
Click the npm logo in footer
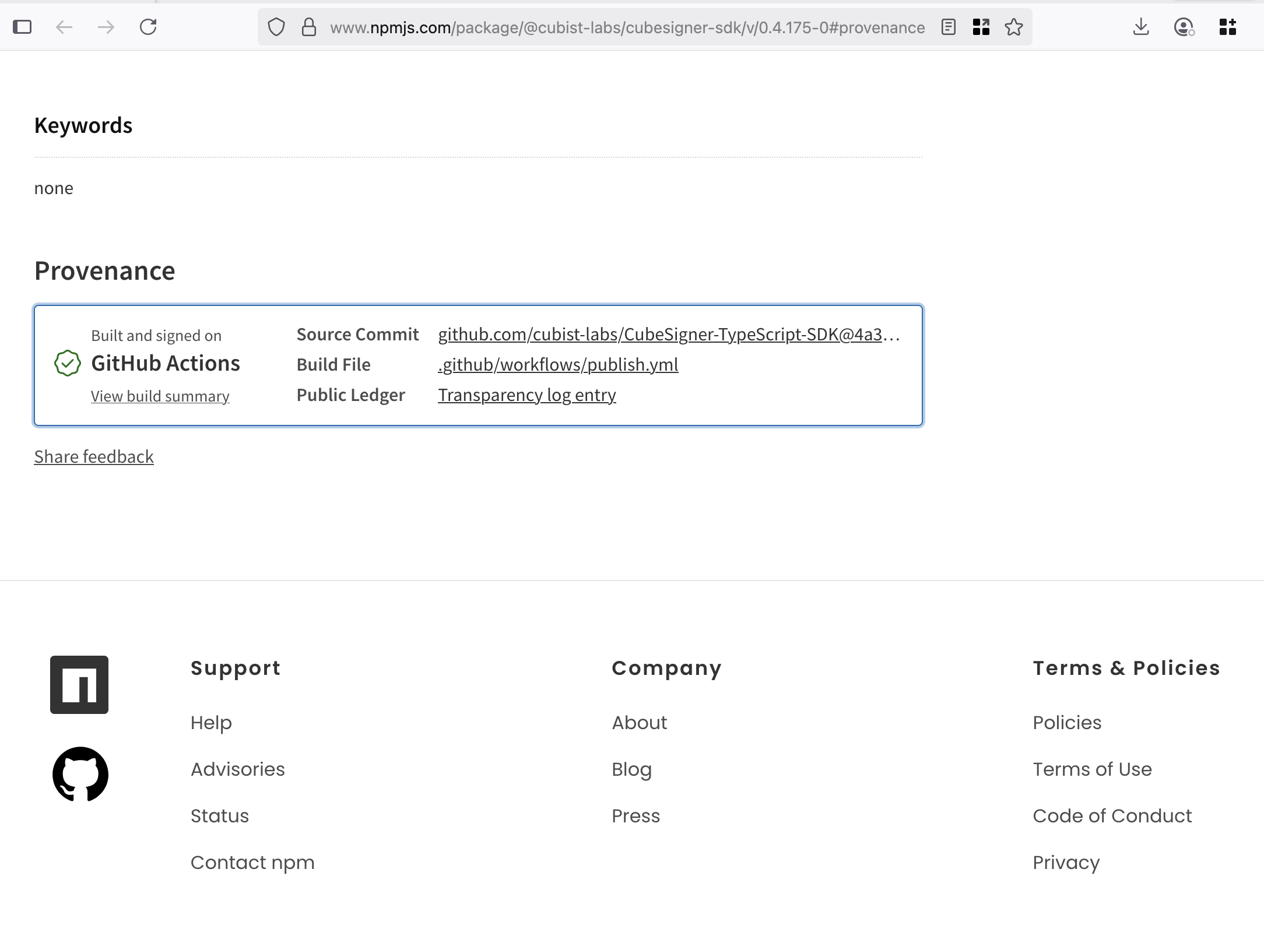[79, 685]
